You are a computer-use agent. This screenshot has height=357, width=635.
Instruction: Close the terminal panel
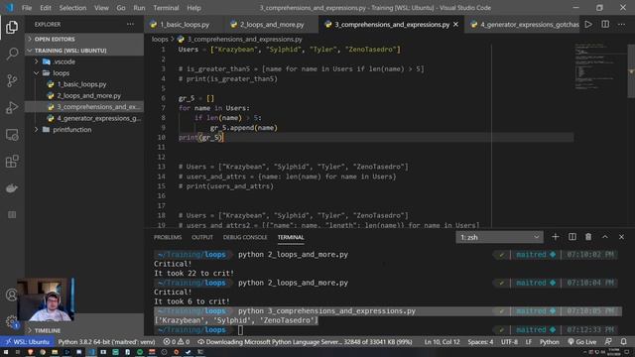pos(621,237)
